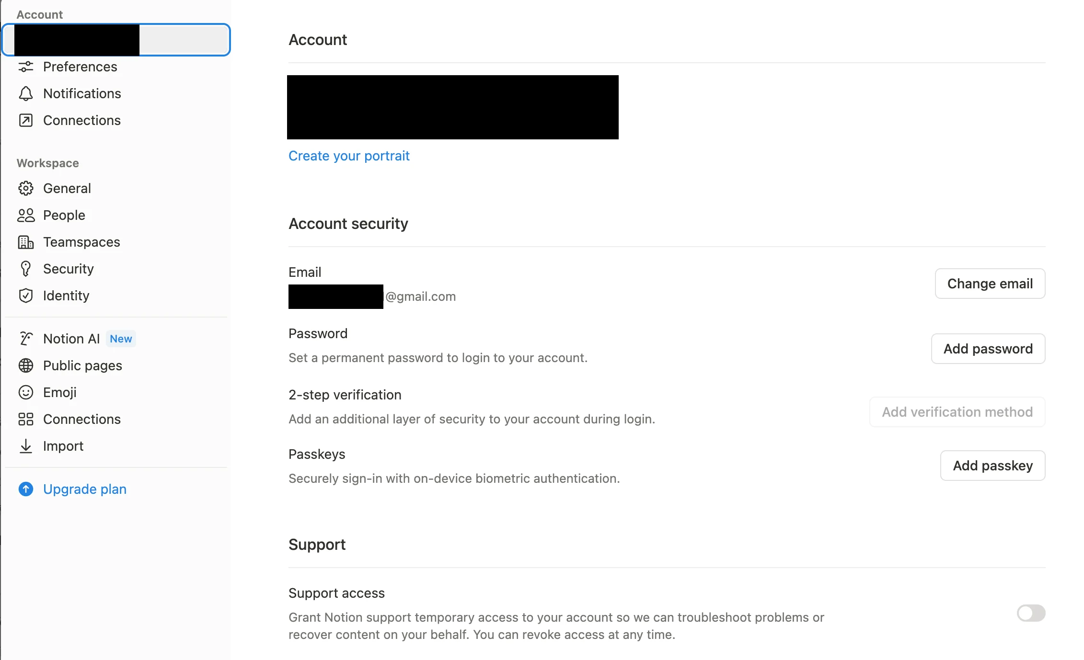Click the People icon in sidebar
Image resolution: width=1084 pixels, height=660 pixels.
click(26, 215)
